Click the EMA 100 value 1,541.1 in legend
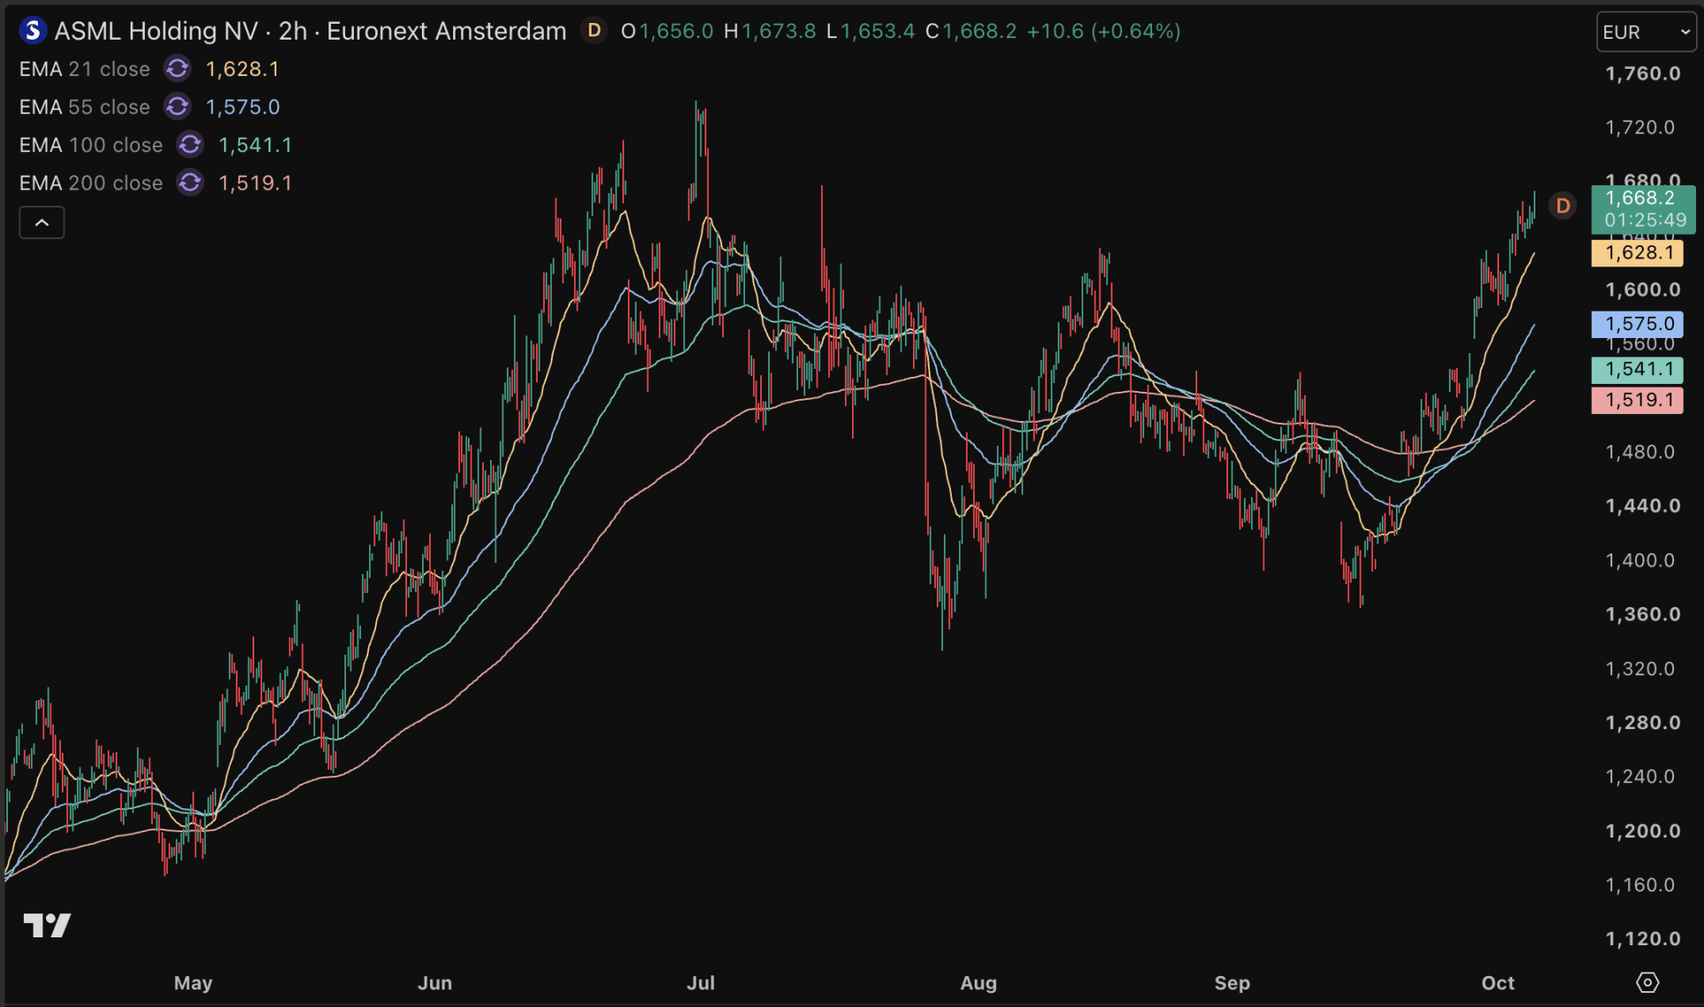 click(x=255, y=145)
